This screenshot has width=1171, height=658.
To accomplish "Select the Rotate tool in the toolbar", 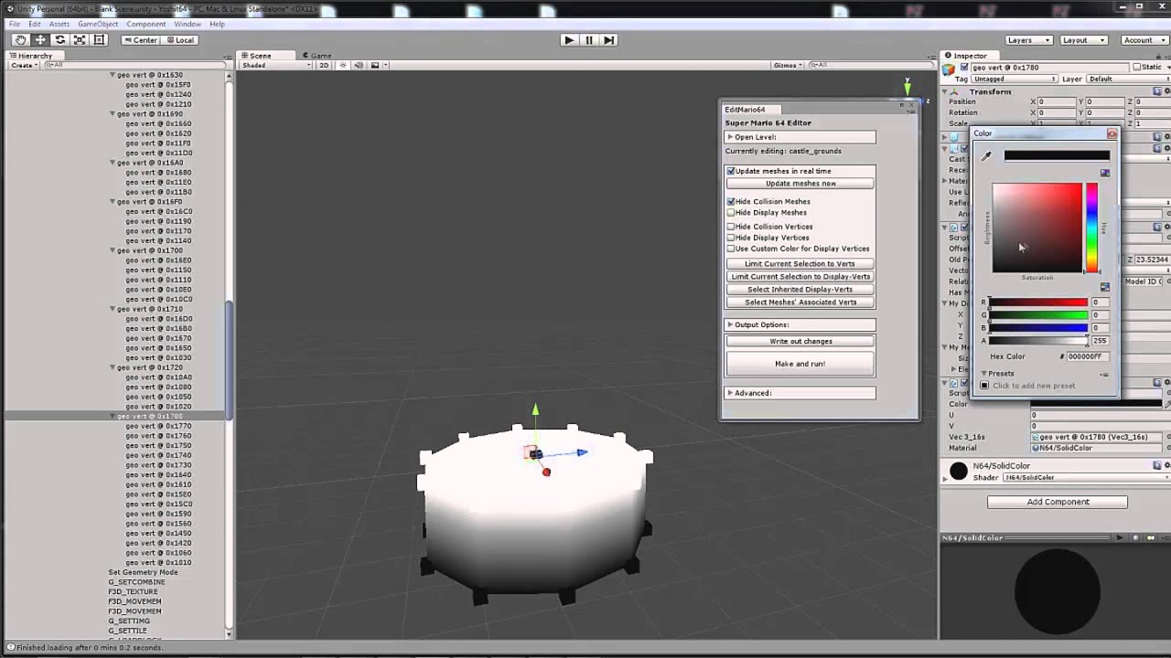I will (60, 40).
